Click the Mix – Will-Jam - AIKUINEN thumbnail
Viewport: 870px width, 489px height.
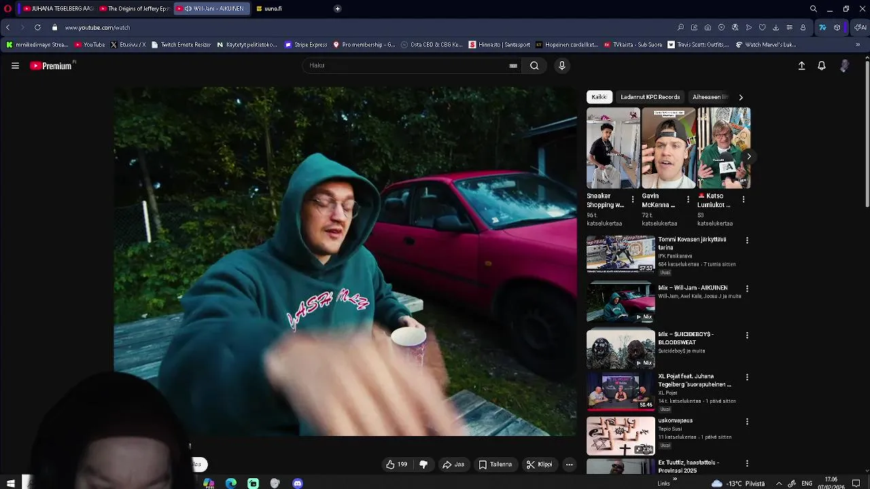621,302
